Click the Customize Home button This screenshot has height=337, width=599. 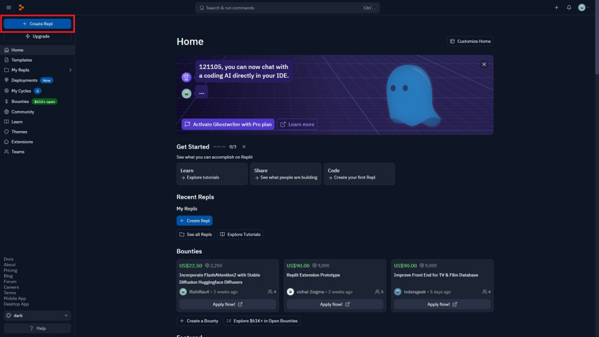[470, 42]
